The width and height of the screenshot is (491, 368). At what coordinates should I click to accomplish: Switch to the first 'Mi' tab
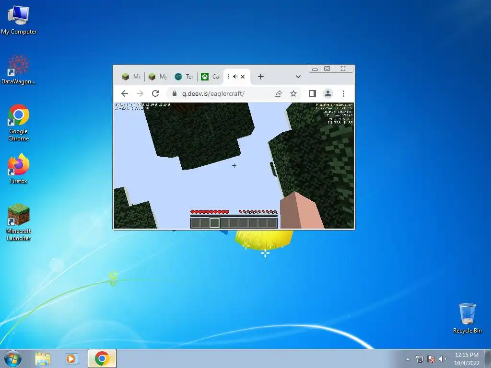(131, 77)
